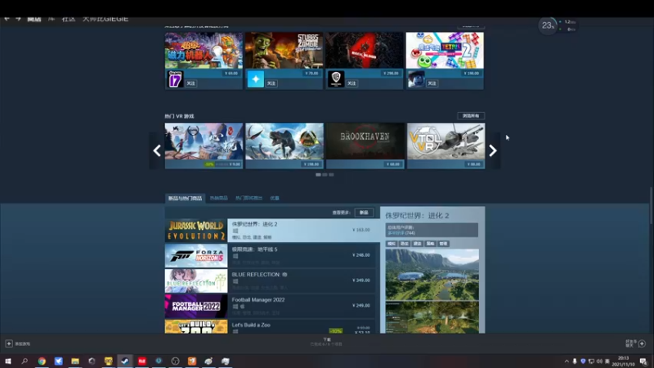The height and width of the screenshot is (368, 654).
Task: Switch to the 热门即将推出 tab
Action: 249,198
